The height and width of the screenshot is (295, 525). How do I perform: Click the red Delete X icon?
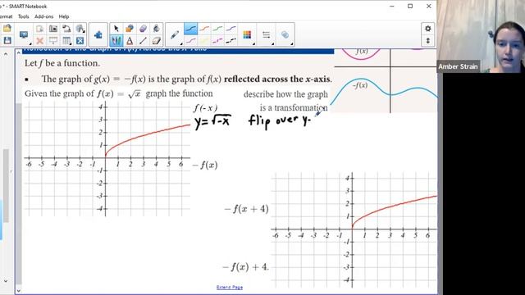point(39,41)
